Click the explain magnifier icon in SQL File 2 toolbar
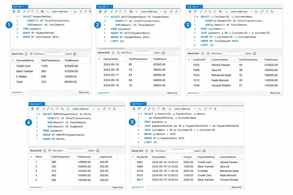Screen dimensions: 293x195 click(x=121, y=12)
